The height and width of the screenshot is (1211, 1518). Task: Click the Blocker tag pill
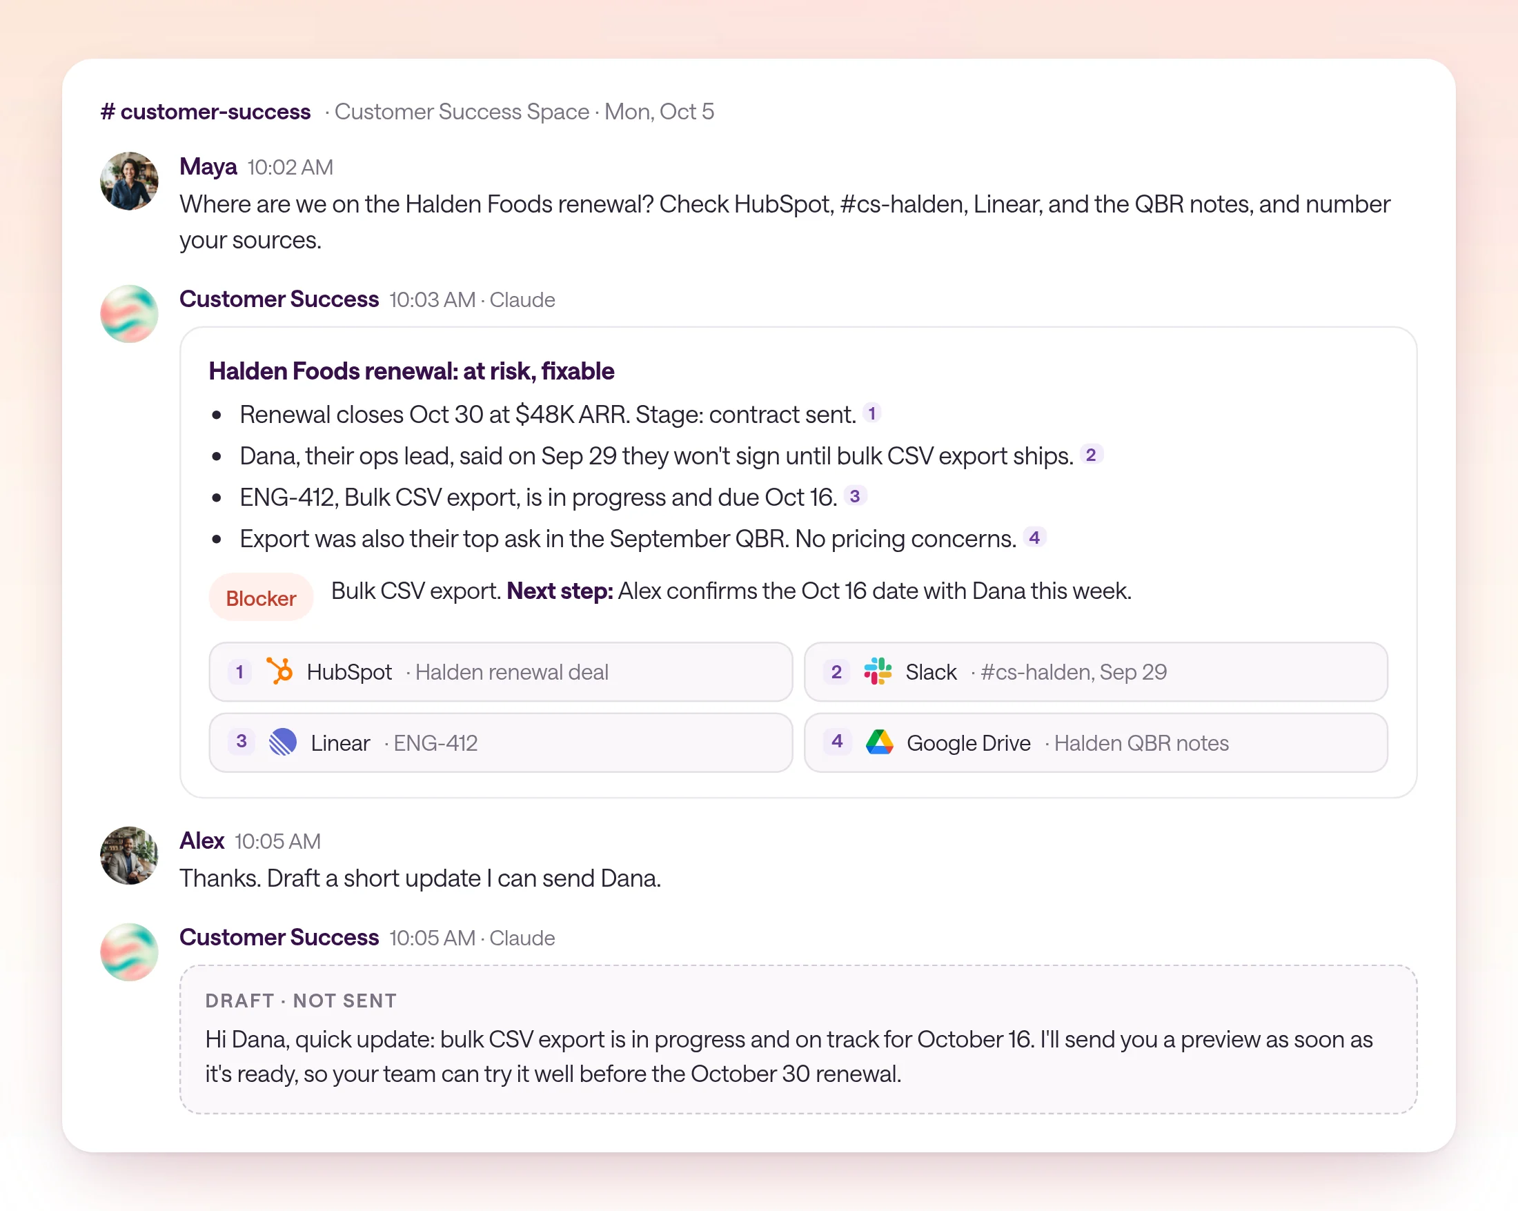[262, 598]
